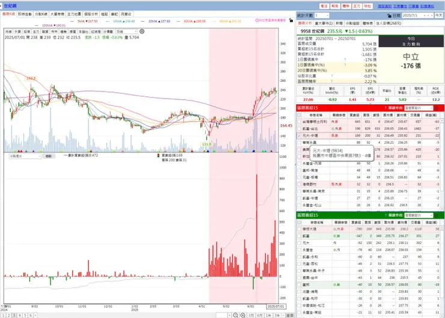Viewport: 445px width, 318px height.
Task: Open help for 區間周轉率 row
Action: (x=331, y=81)
